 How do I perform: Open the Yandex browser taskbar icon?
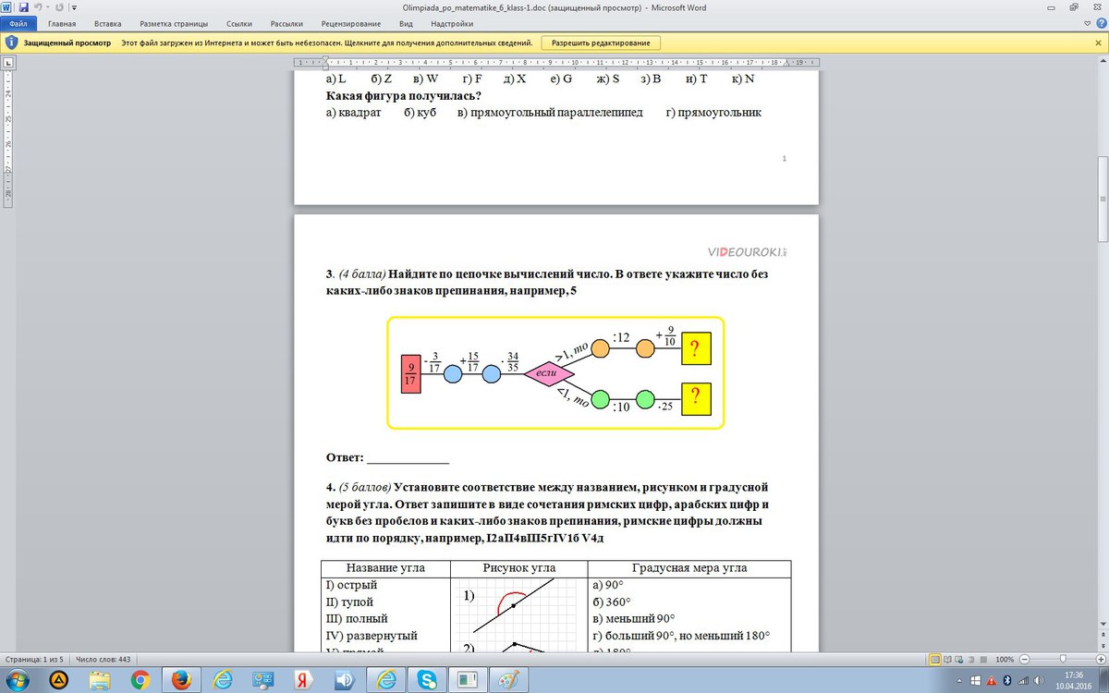click(304, 681)
